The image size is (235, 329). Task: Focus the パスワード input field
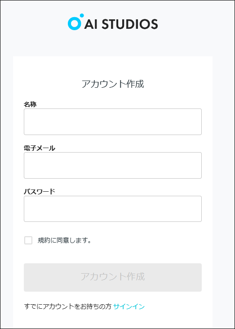point(113,209)
